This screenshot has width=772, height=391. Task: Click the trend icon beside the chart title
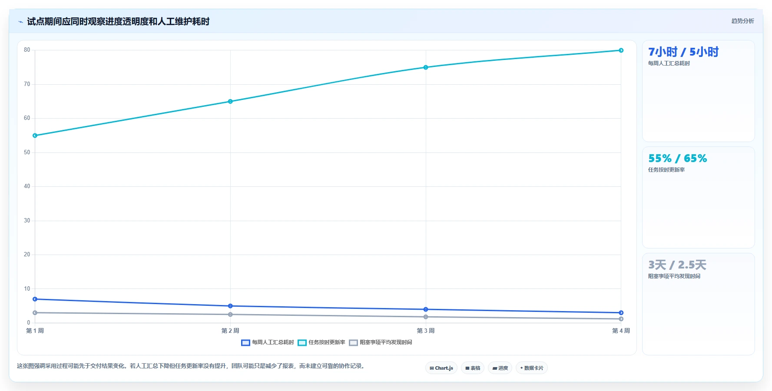(x=20, y=22)
